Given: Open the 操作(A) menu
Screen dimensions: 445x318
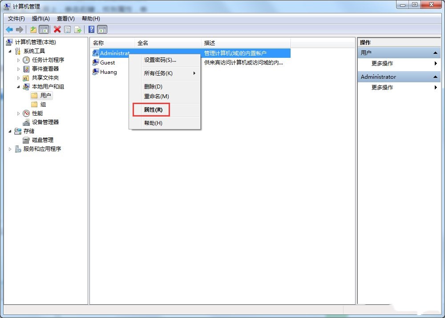Looking at the screenshot, I should click(40, 19).
